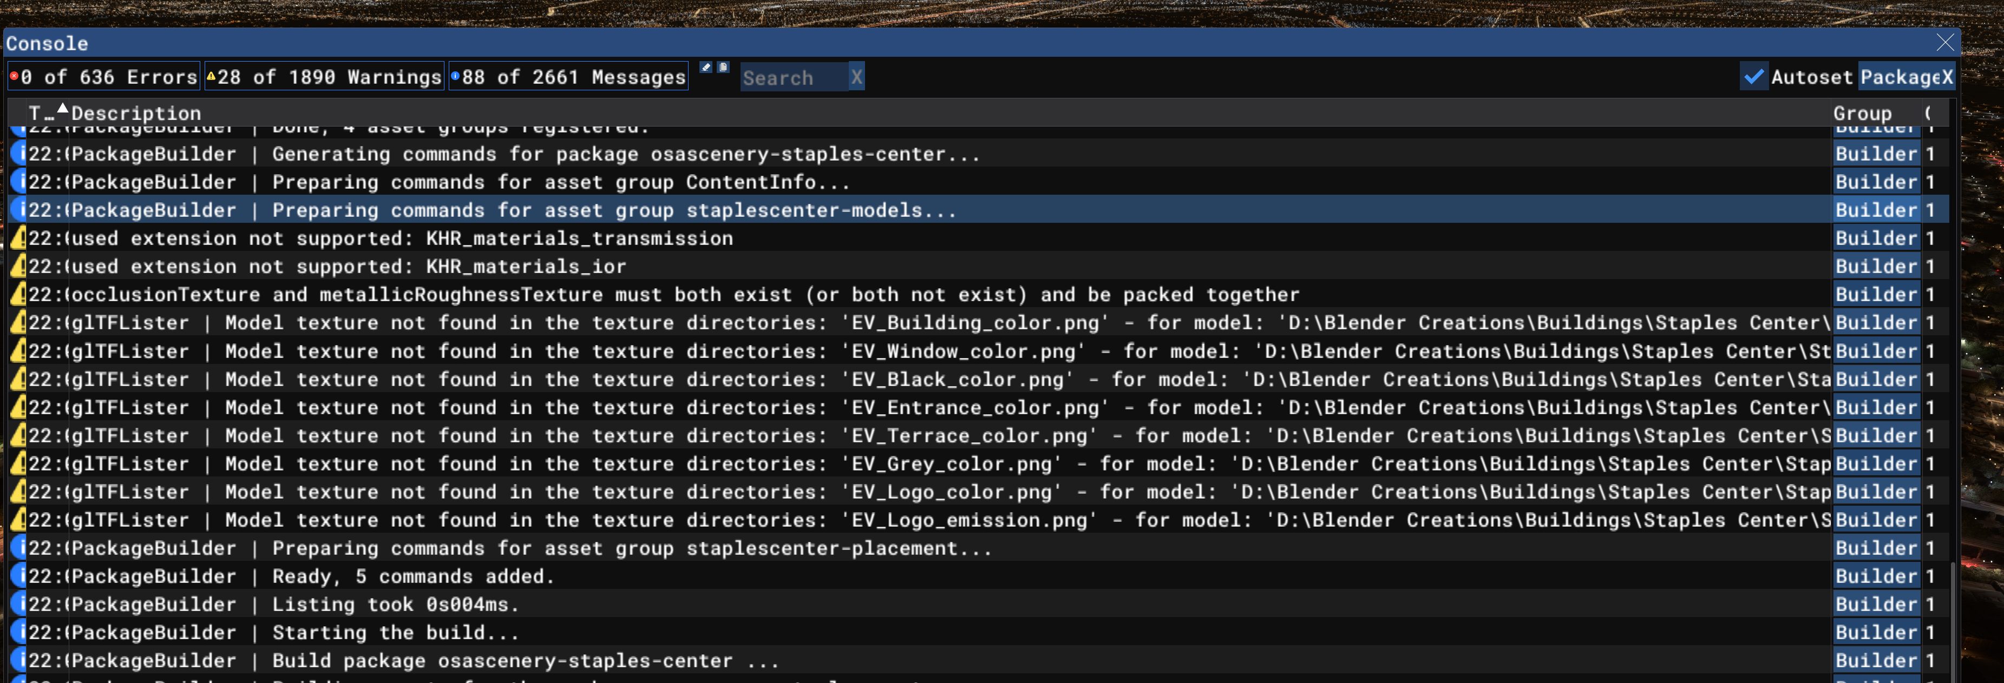Clear the search field with X
Viewport: 2004px width, 683px height.
[856, 77]
